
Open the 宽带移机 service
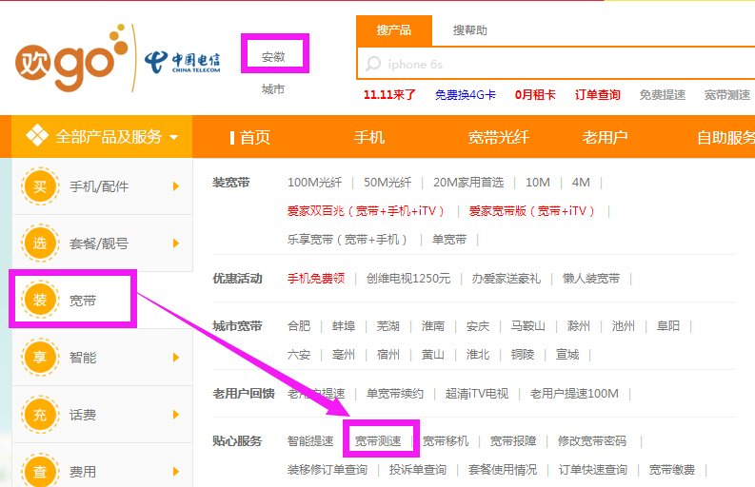(446, 440)
